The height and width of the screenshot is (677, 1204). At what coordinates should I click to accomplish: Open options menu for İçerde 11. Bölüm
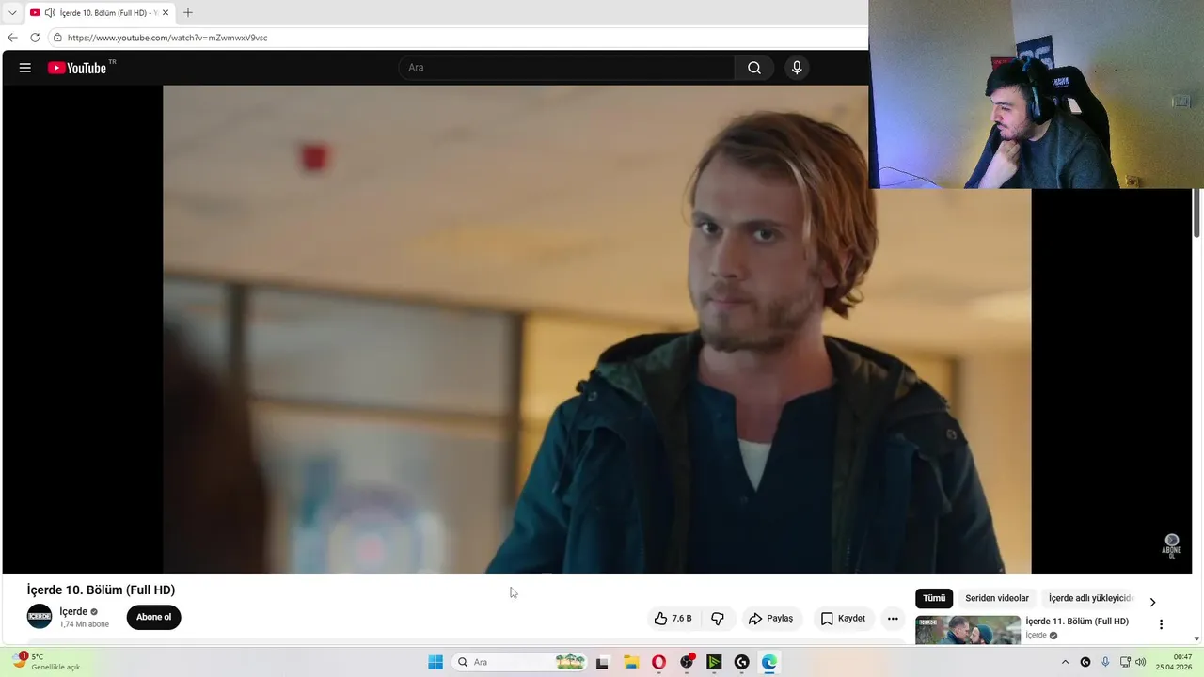coord(1161,624)
